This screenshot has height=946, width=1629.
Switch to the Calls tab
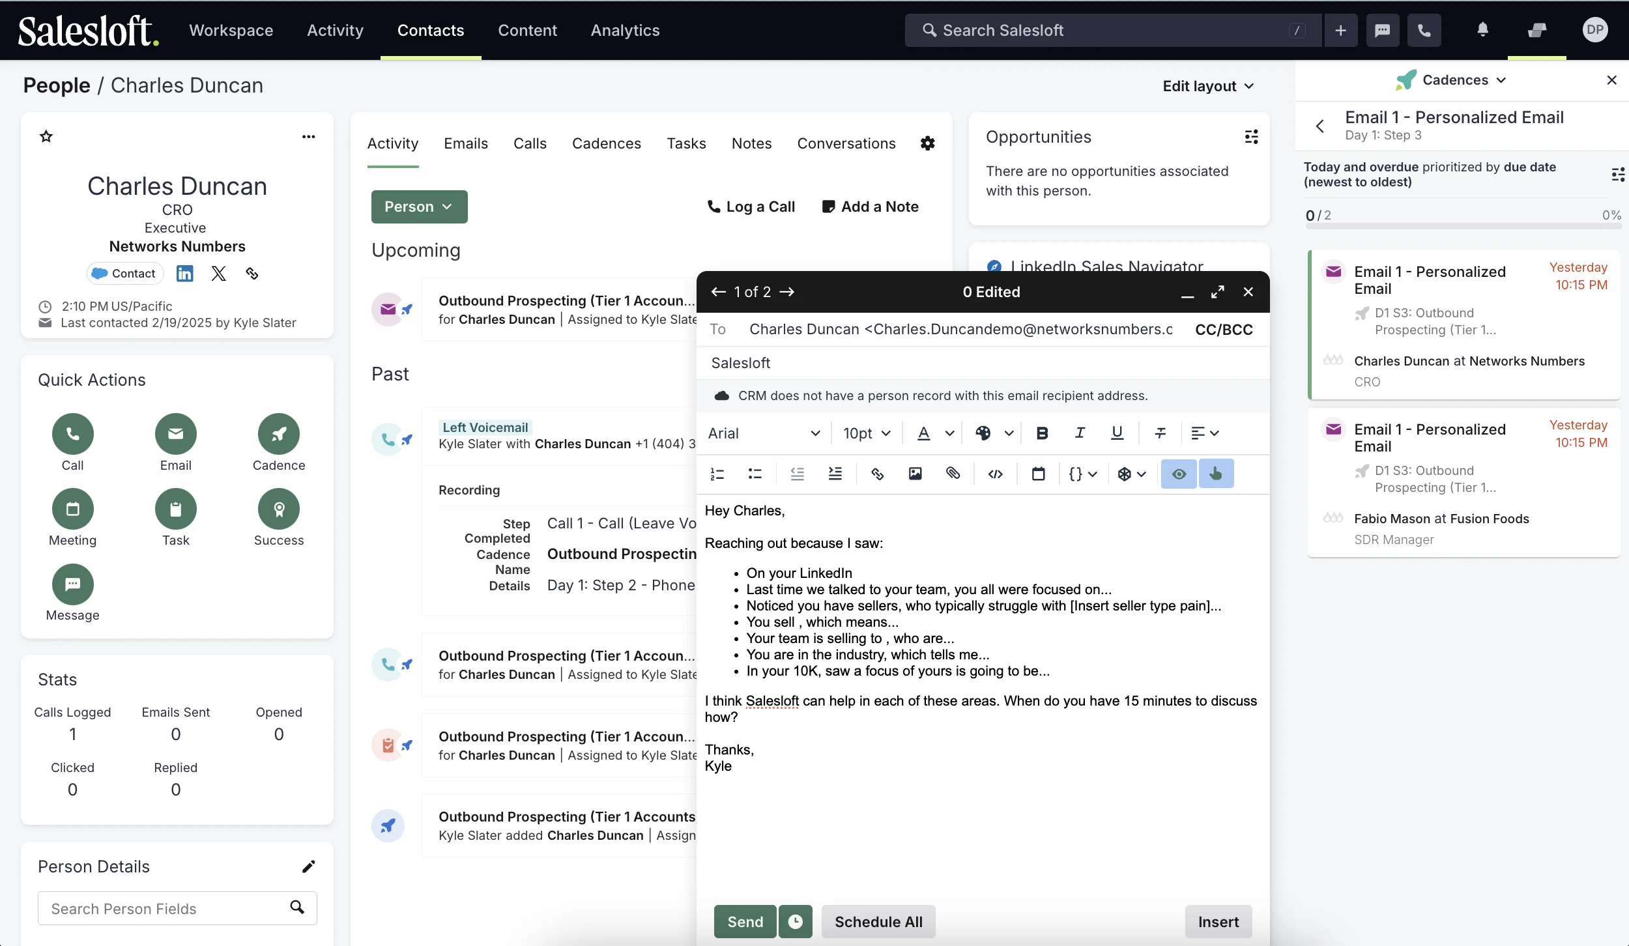(x=530, y=143)
